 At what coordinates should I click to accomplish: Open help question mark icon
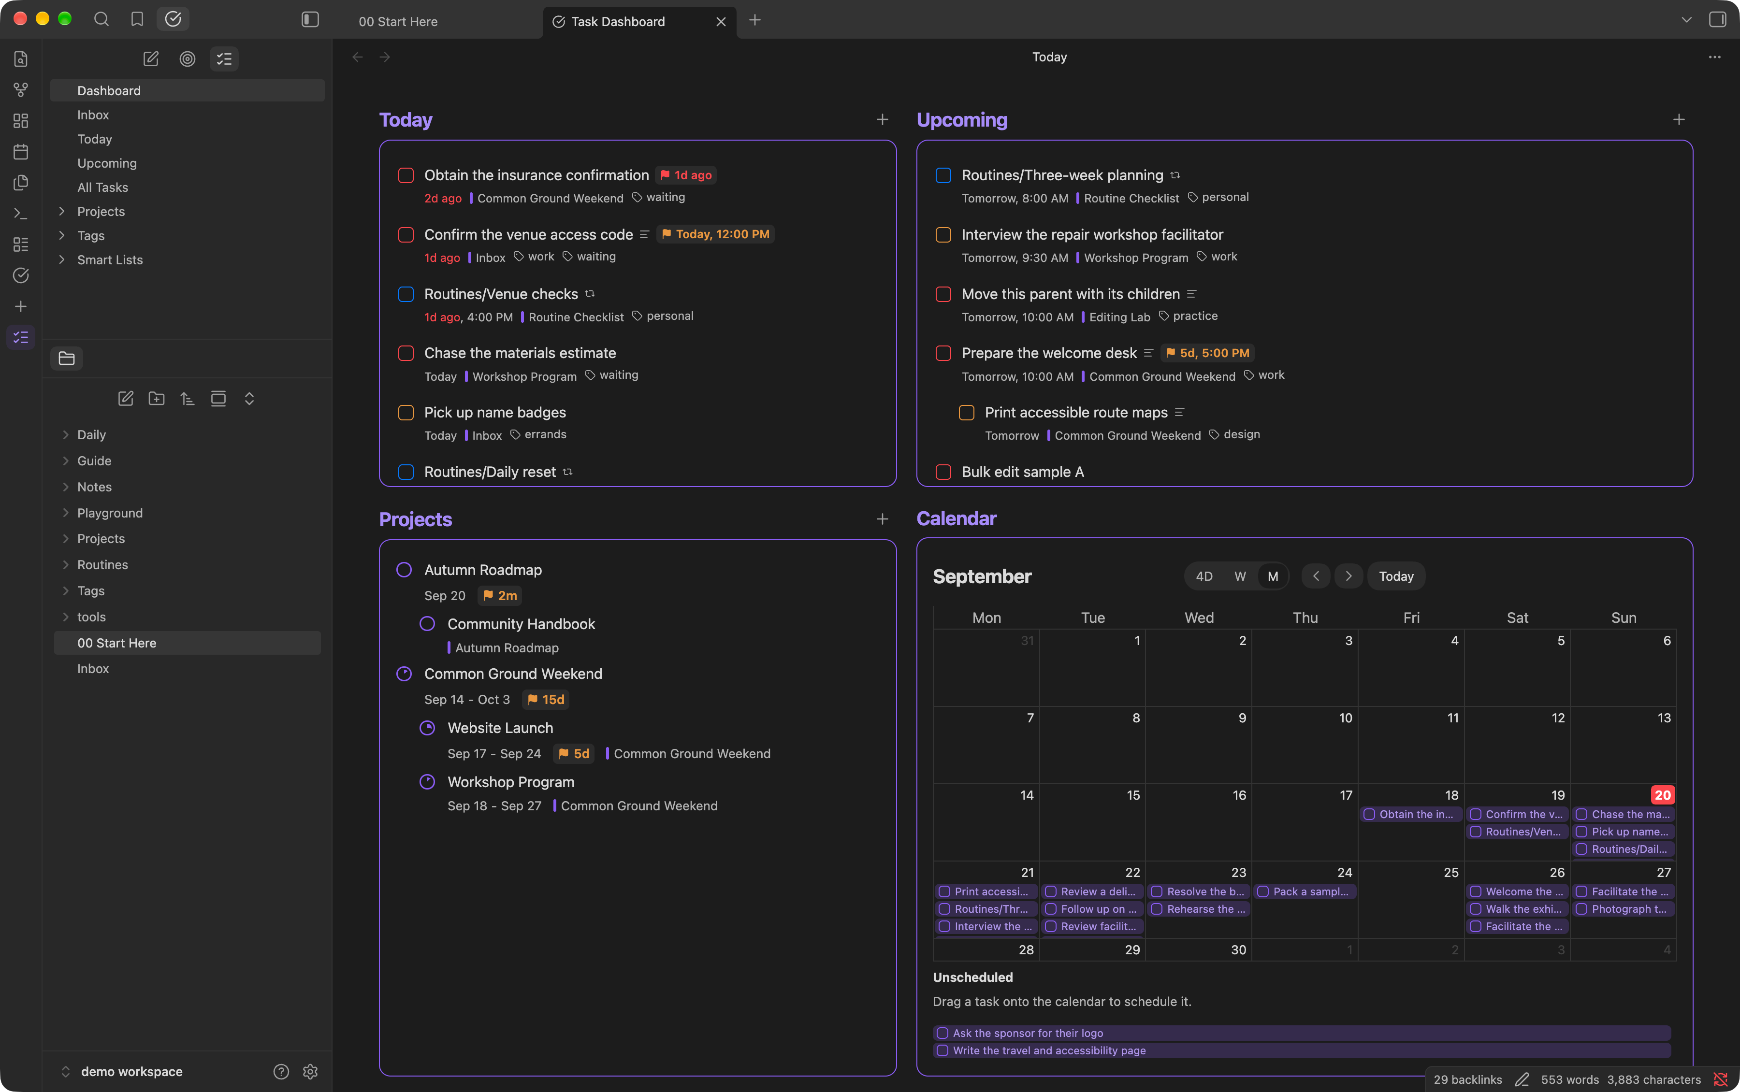click(281, 1072)
